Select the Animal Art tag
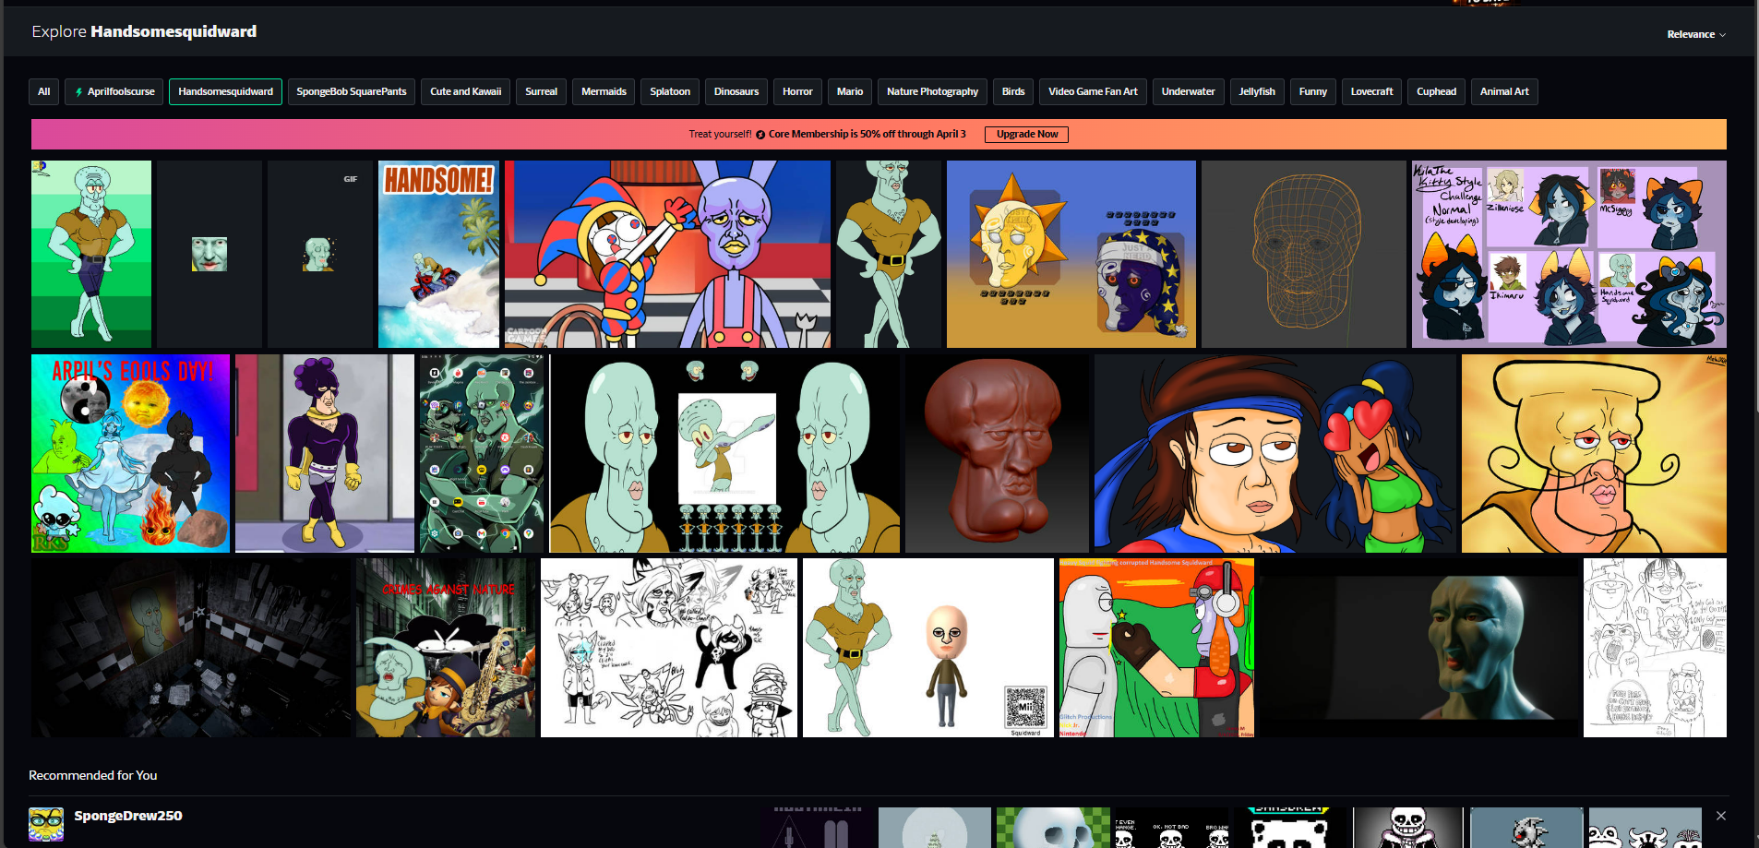Screen dimensions: 1759x848 1504,91
